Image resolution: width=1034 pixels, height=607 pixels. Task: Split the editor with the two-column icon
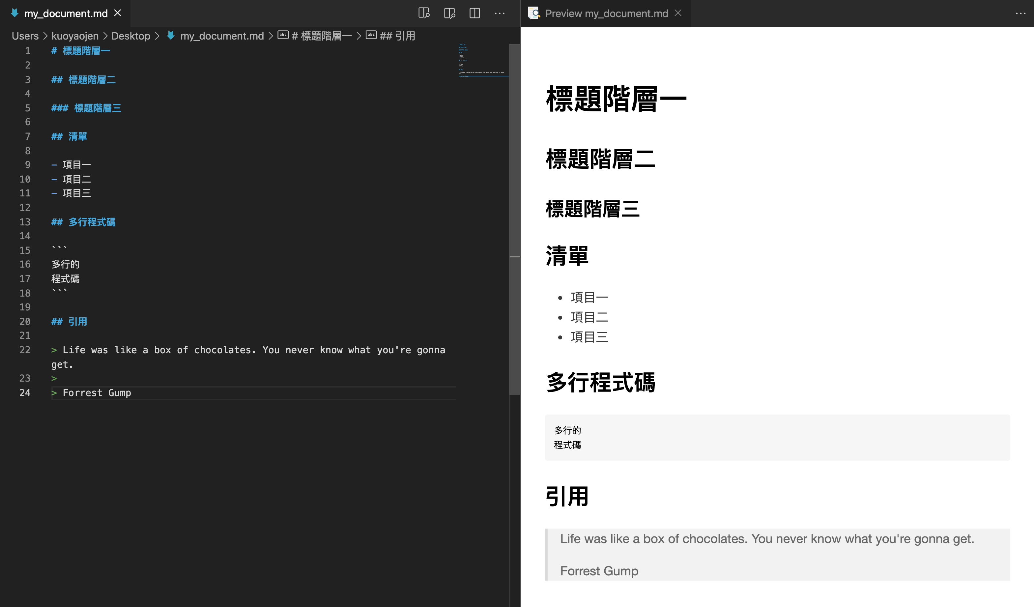[475, 13]
